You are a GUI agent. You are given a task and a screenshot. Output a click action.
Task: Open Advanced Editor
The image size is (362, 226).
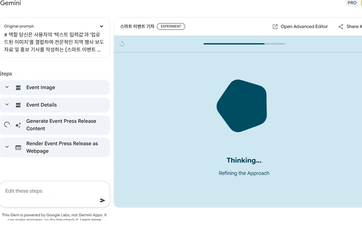[300, 27]
